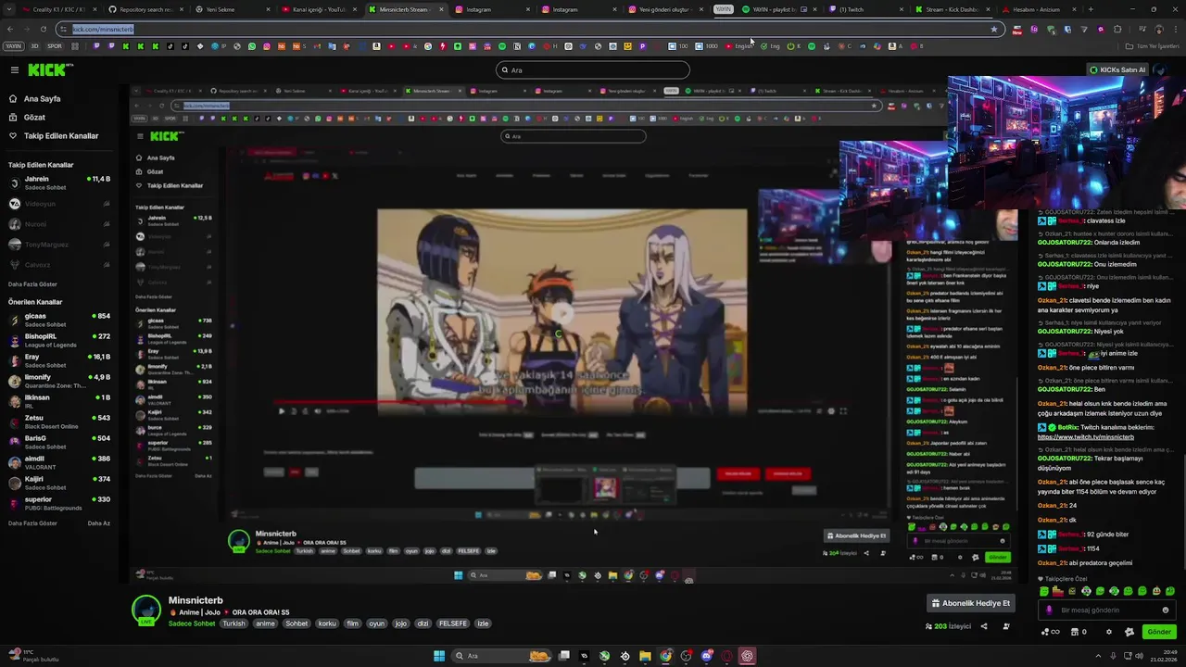Select the jojo stream tag
The height and width of the screenshot is (667, 1186).
401,623
